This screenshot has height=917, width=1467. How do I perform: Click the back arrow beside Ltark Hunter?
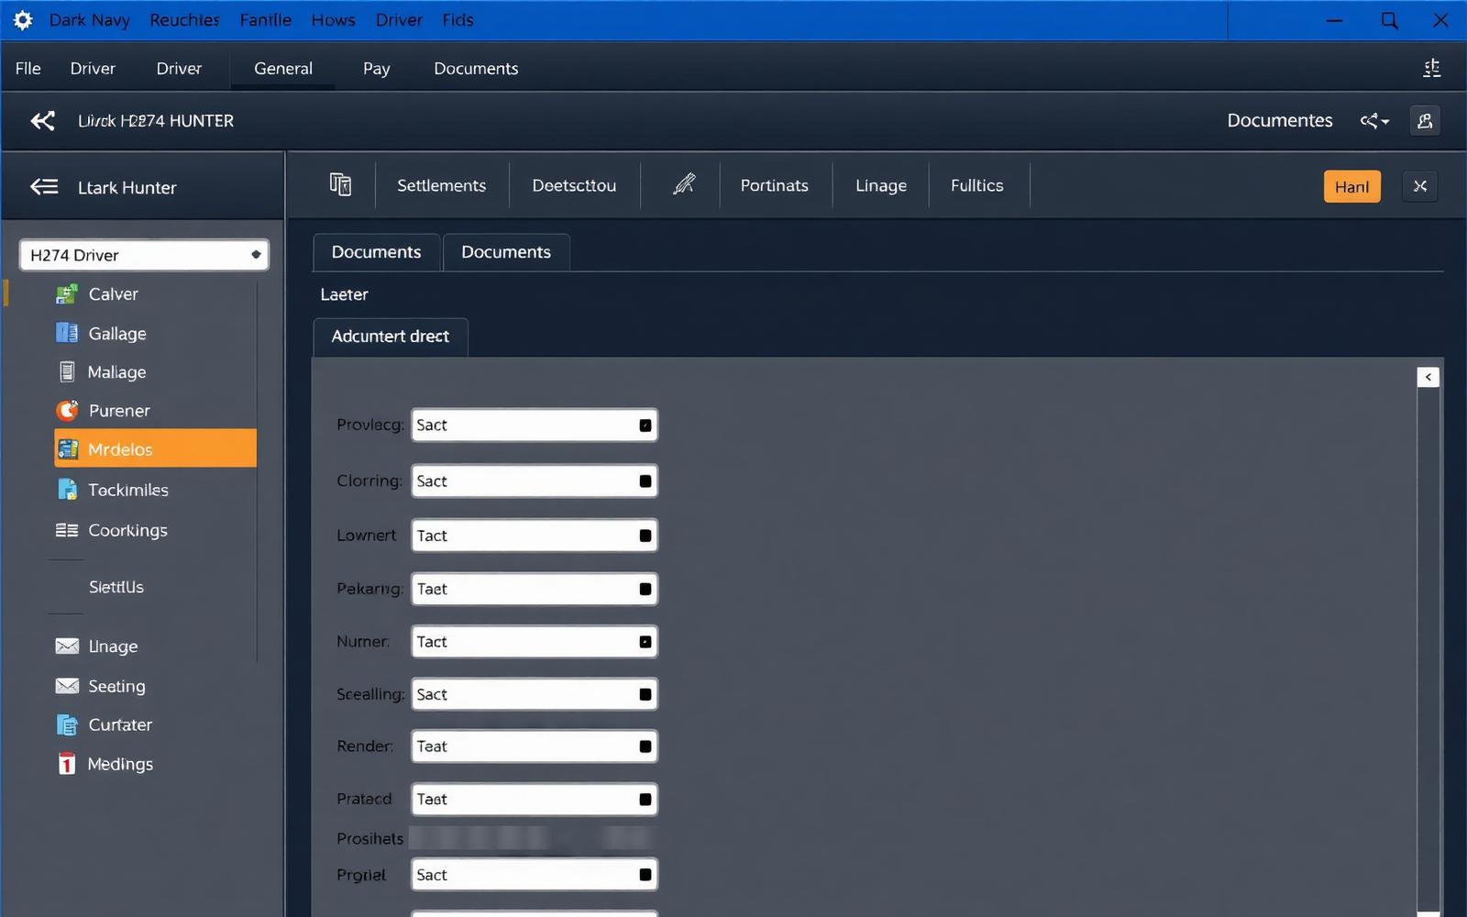44,187
